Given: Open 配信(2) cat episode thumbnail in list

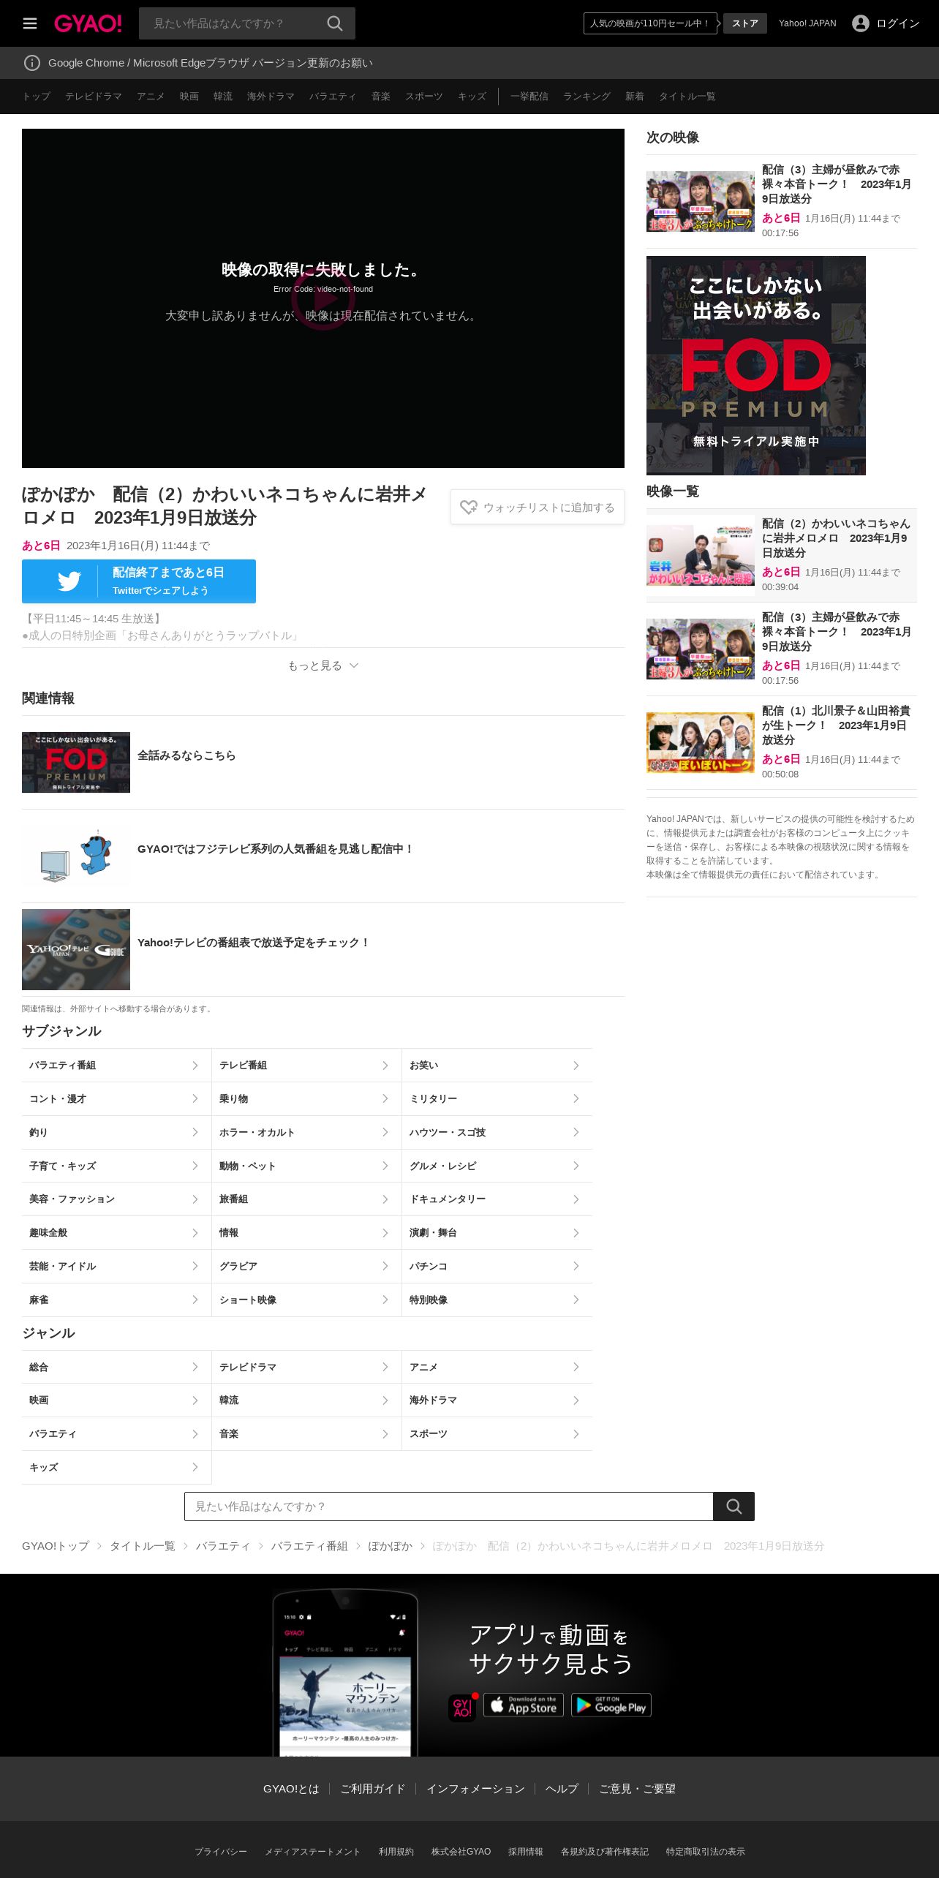Looking at the screenshot, I should pyautogui.click(x=701, y=556).
